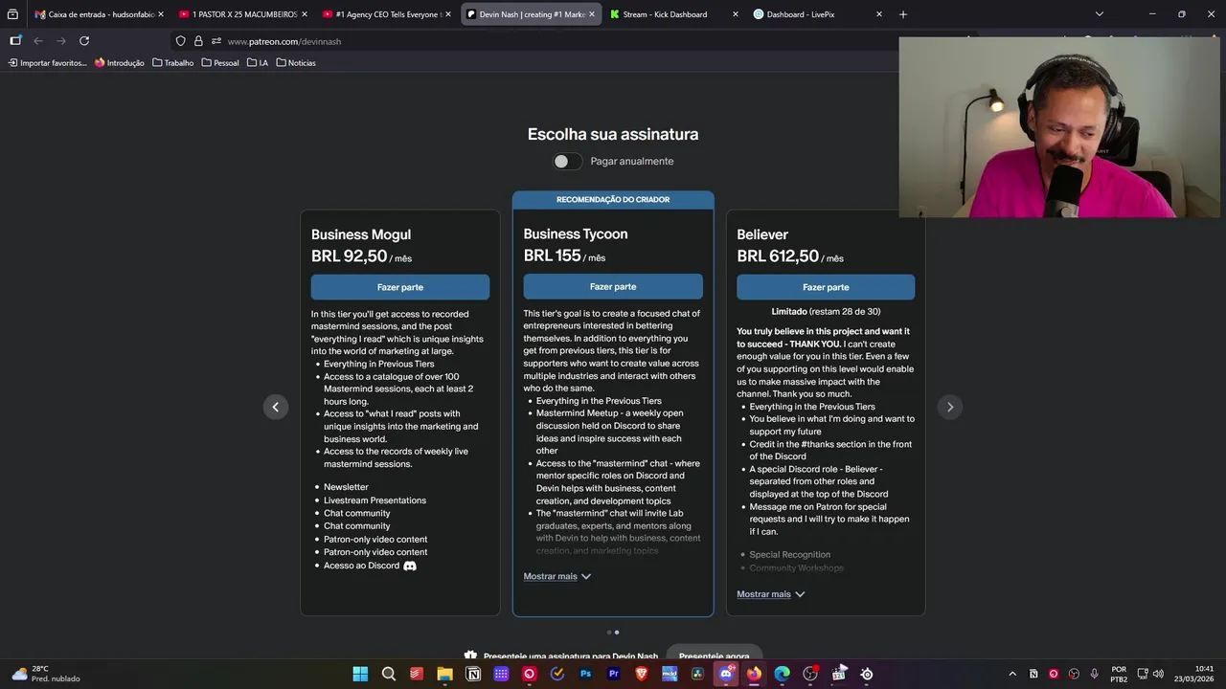Viewport: 1226px width, 689px height.
Task: Show previous tiers with left carousel arrow
Action: [x=275, y=407]
